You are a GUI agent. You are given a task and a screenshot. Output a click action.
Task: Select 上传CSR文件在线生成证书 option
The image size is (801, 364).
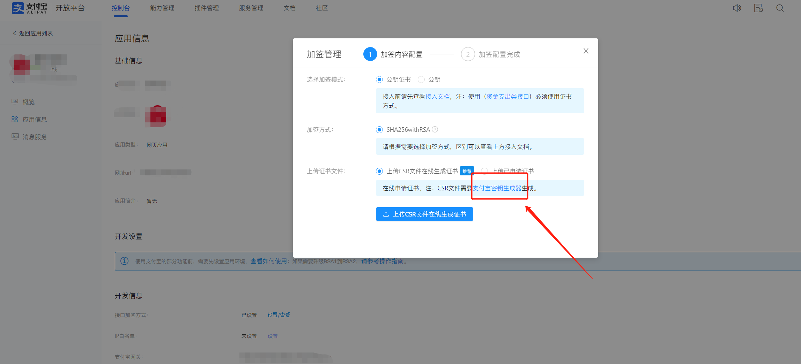click(379, 171)
